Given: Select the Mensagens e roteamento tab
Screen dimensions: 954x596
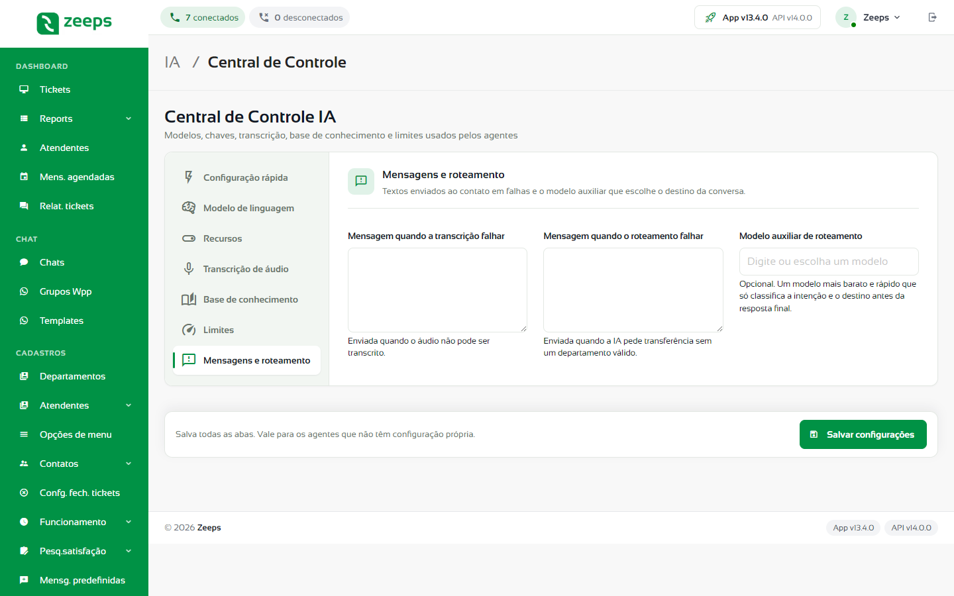Looking at the screenshot, I should pyautogui.click(x=246, y=360).
